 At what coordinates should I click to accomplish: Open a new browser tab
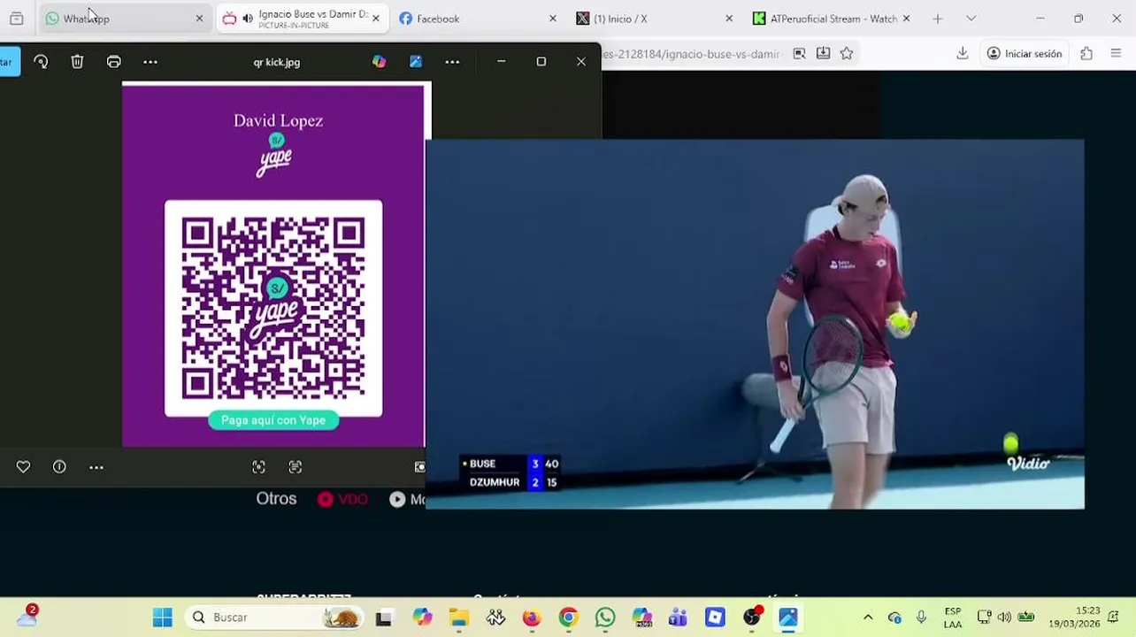[x=938, y=19]
